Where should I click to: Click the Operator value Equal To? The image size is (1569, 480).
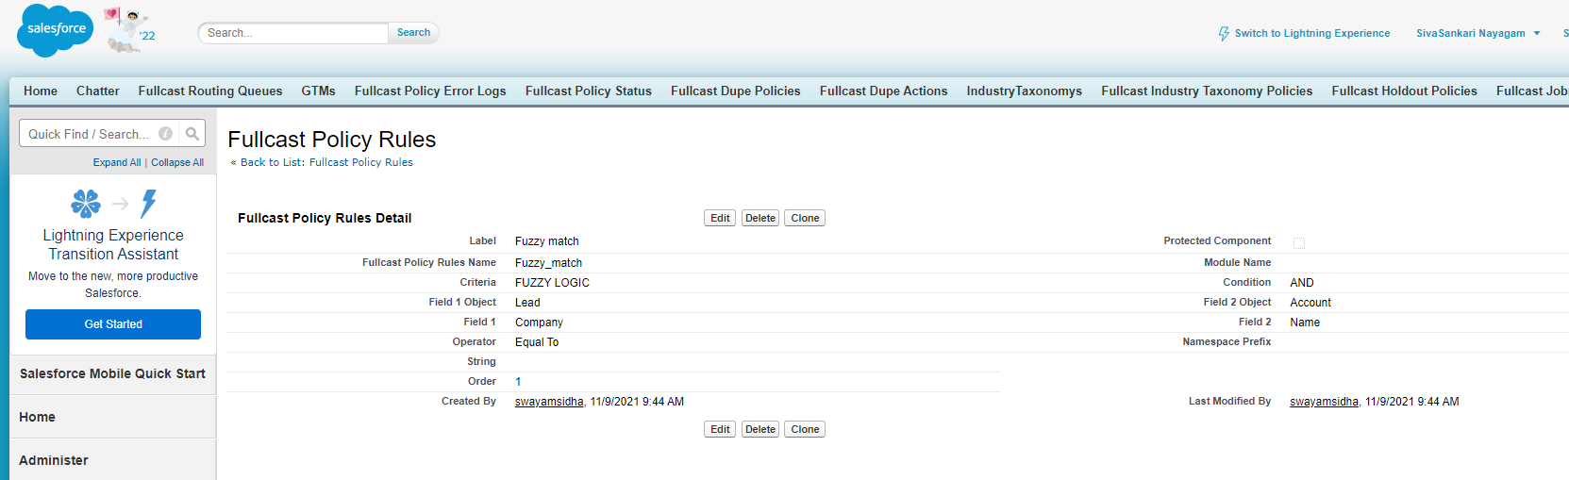pos(537,342)
